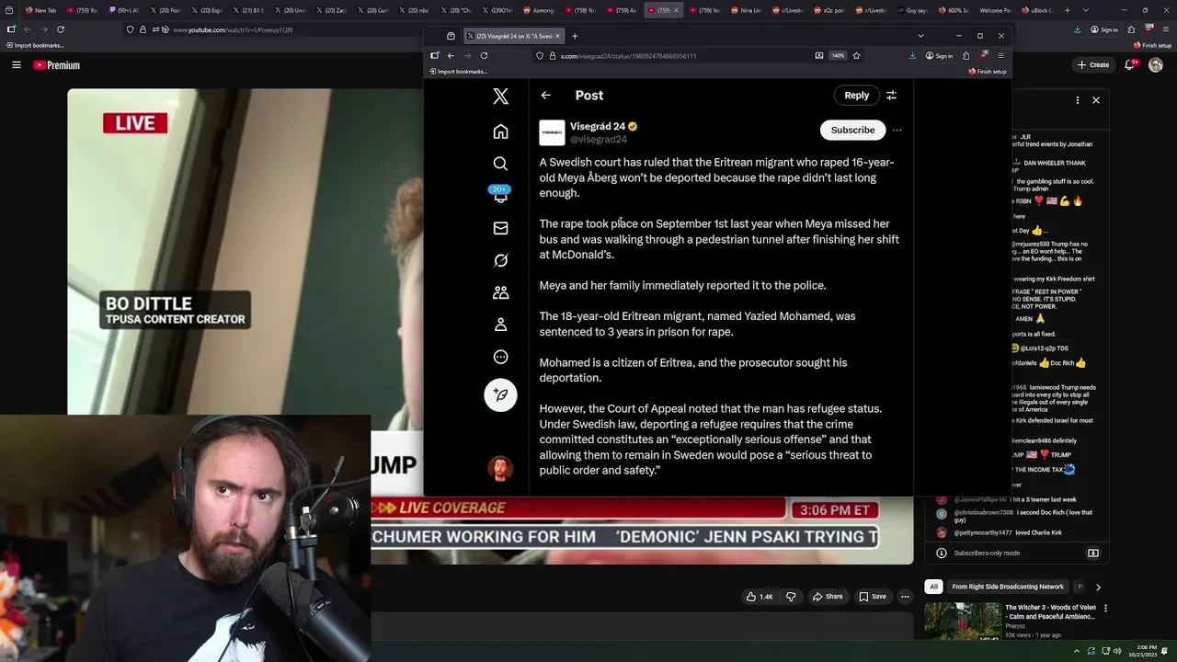Select the All filter chip
The image size is (1177, 662).
[x=933, y=587]
